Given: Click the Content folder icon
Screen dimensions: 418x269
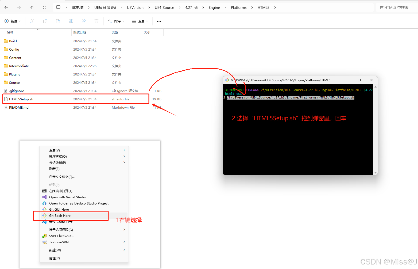Looking at the screenshot, I should [x=6, y=58].
